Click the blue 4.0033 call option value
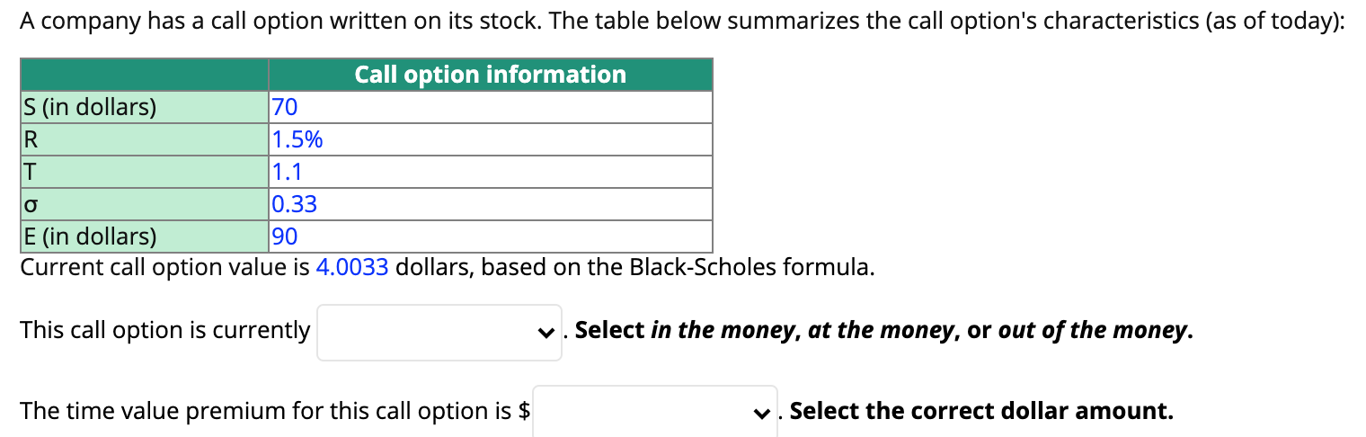Screen dimensions: 1366x437 coord(352,268)
